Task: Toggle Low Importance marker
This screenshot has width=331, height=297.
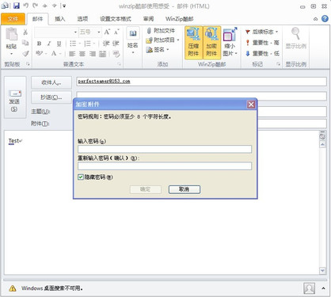Action: pos(262,54)
